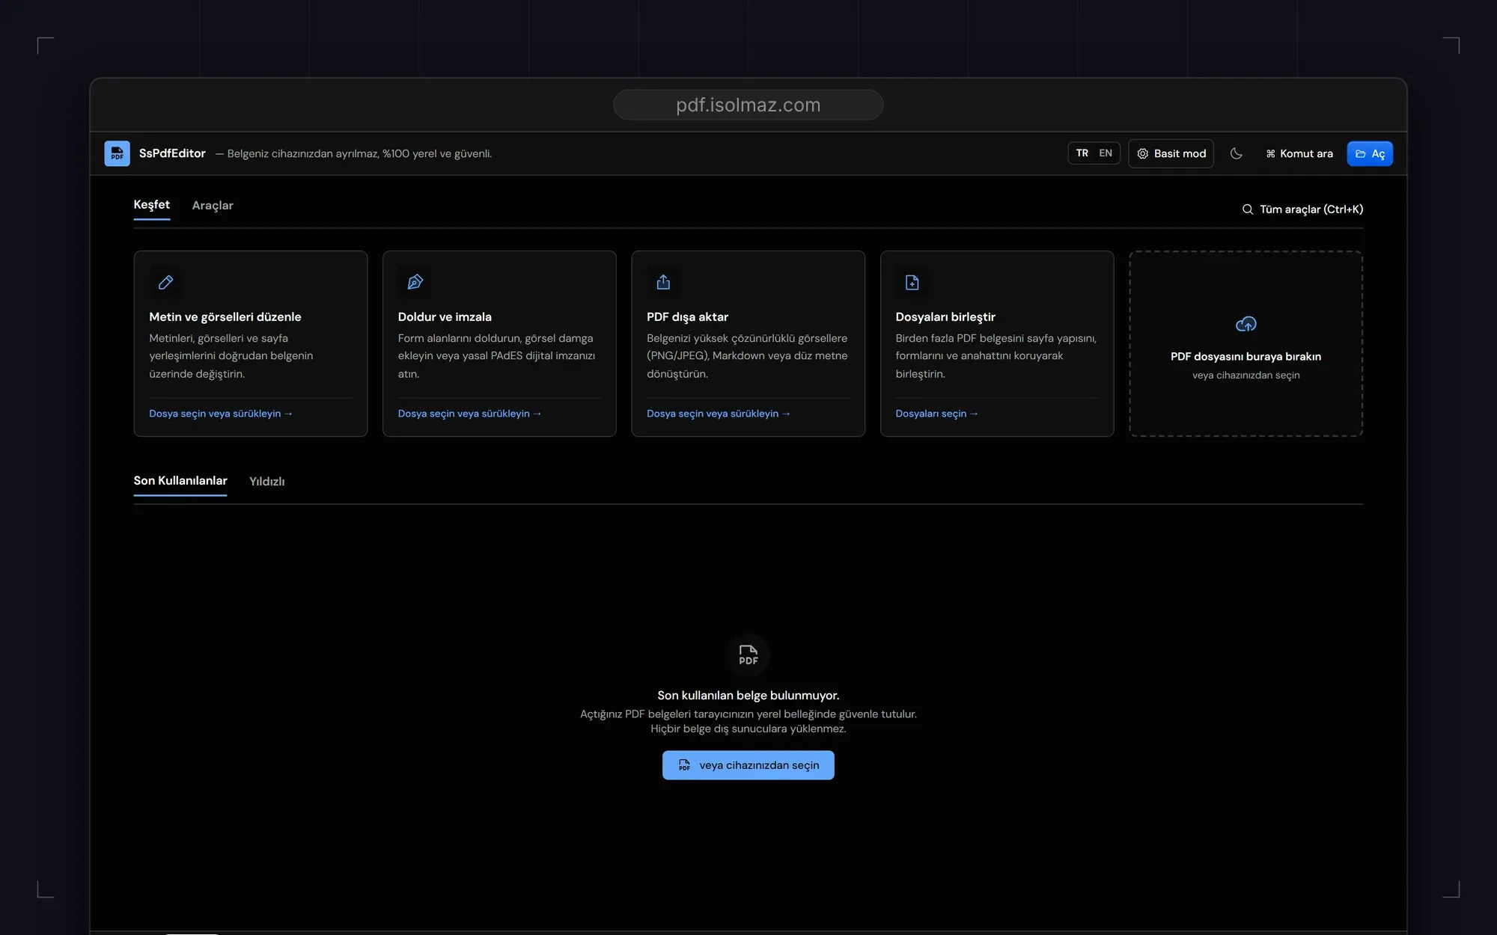Switch language to TR

pos(1082,153)
